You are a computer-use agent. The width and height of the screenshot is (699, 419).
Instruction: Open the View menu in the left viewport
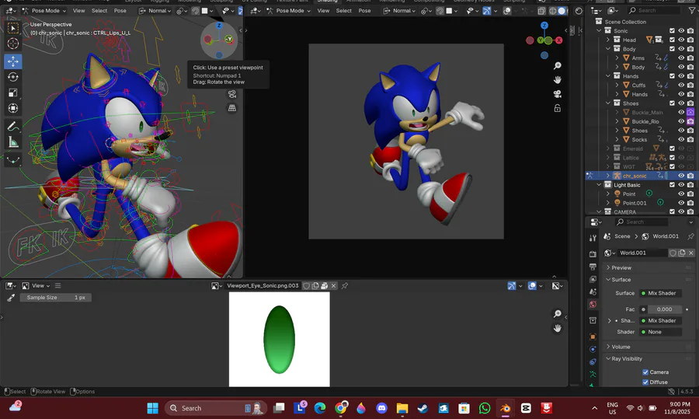(x=79, y=11)
